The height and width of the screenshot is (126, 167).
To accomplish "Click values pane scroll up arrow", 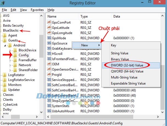I will pyautogui.click(x=162, y=16).
